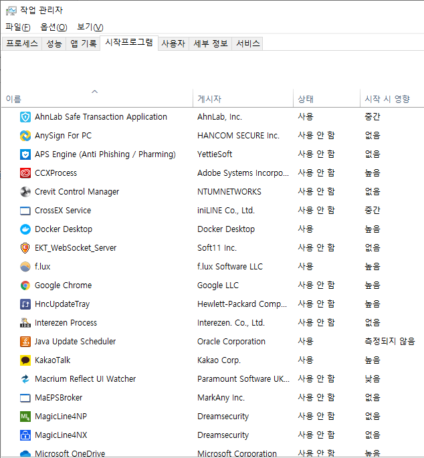Click publisher MarkAny Inc.

coord(221,398)
